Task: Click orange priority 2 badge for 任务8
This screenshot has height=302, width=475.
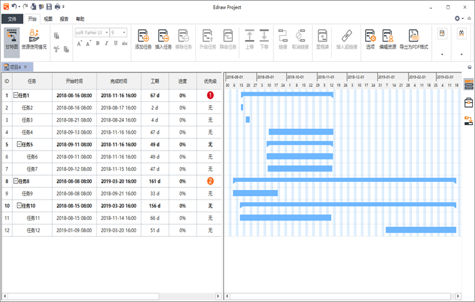Action: [x=210, y=181]
